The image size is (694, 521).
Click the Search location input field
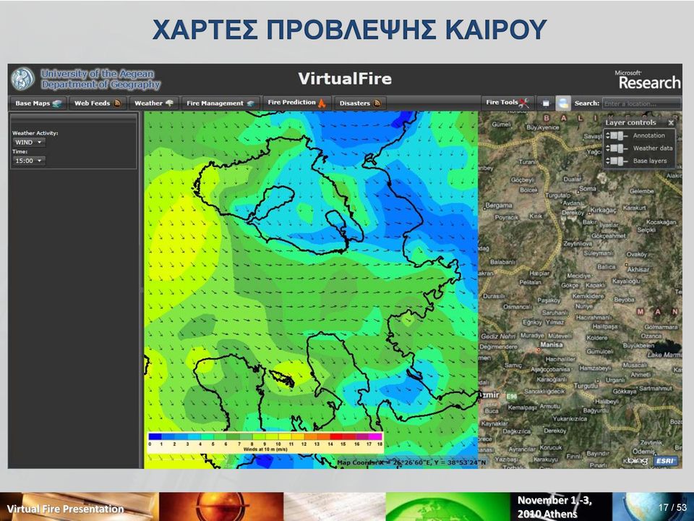(x=641, y=103)
